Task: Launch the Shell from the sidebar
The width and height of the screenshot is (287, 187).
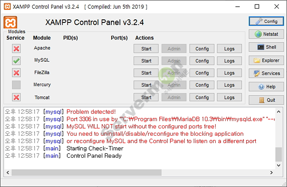Action: 266,47
